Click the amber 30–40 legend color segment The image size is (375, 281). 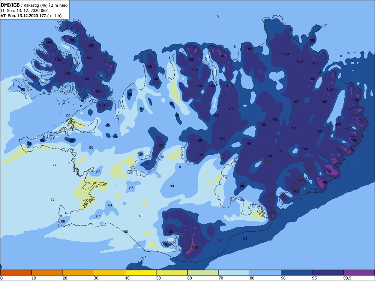[x=109, y=273]
